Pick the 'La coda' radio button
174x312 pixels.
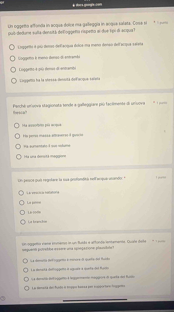pos(23,212)
